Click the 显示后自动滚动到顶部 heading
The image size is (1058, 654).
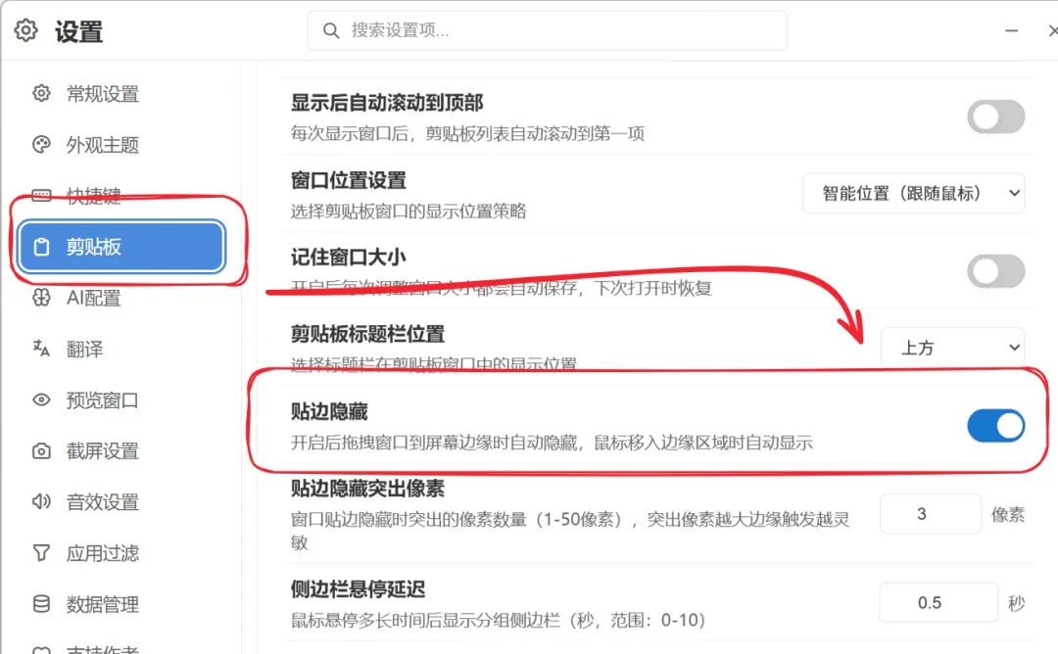pyautogui.click(x=387, y=103)
